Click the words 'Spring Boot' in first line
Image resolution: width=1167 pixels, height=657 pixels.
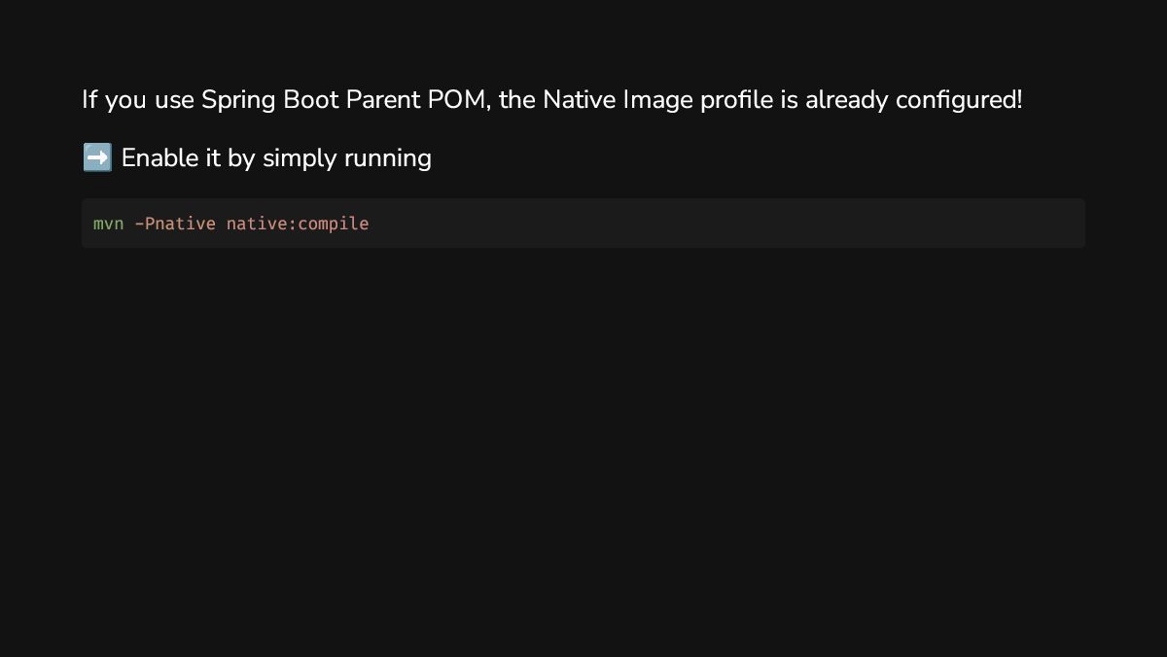tap(262, 99)
